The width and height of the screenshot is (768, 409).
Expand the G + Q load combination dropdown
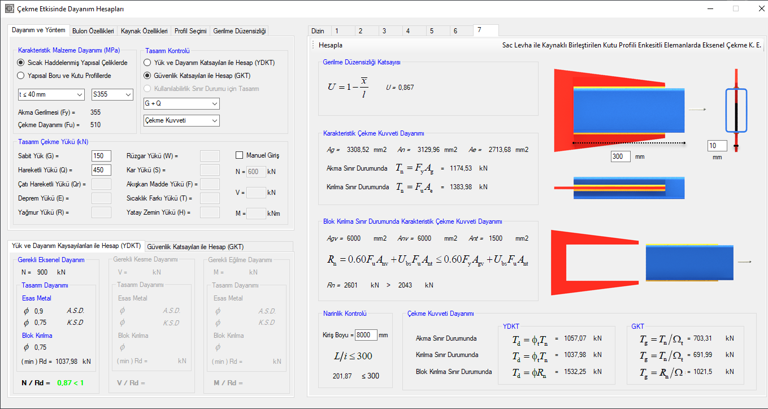tap(181, 104)
